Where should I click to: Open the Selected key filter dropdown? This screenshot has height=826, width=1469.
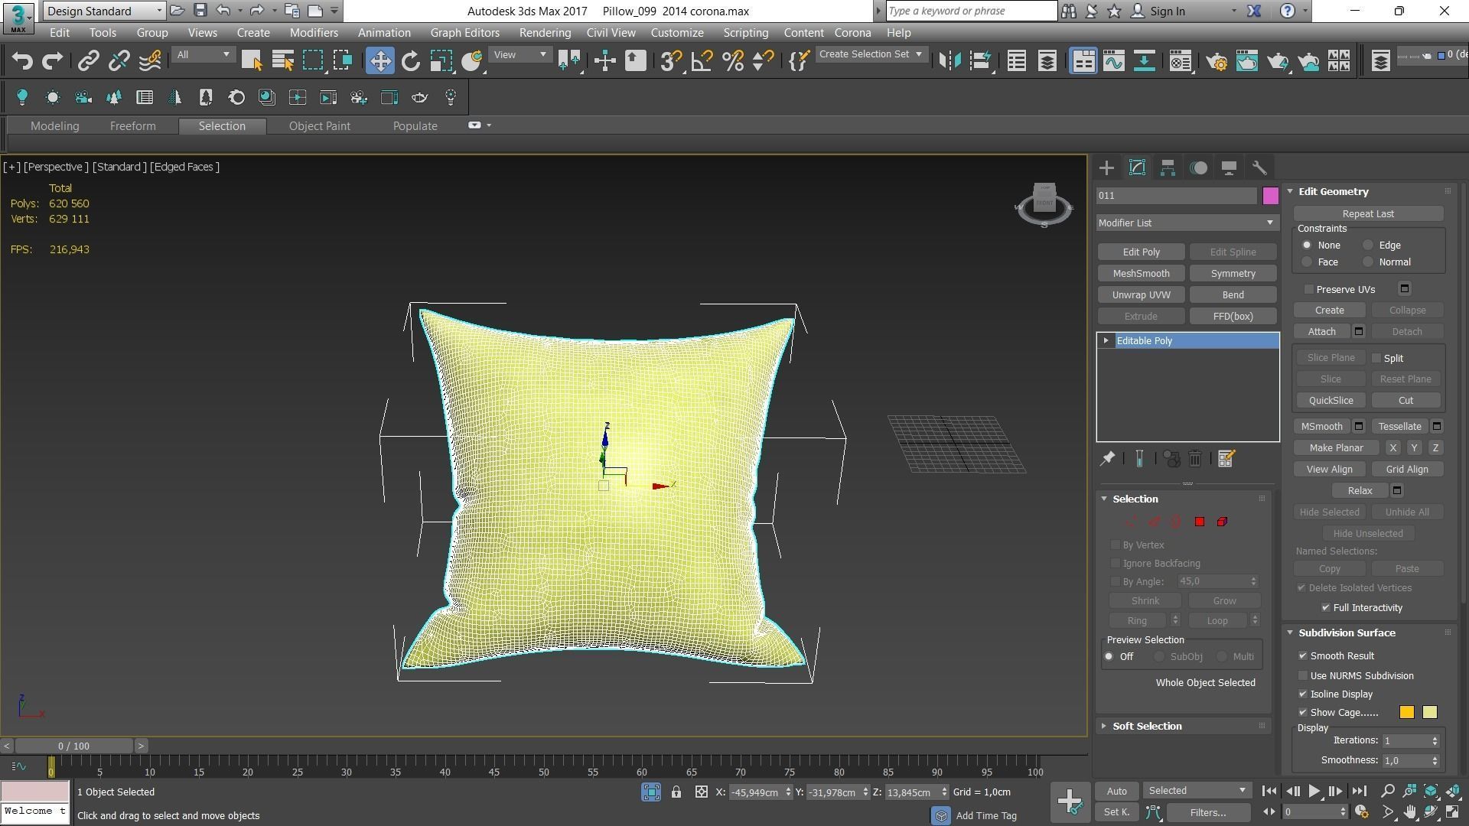click(1197, 791)
